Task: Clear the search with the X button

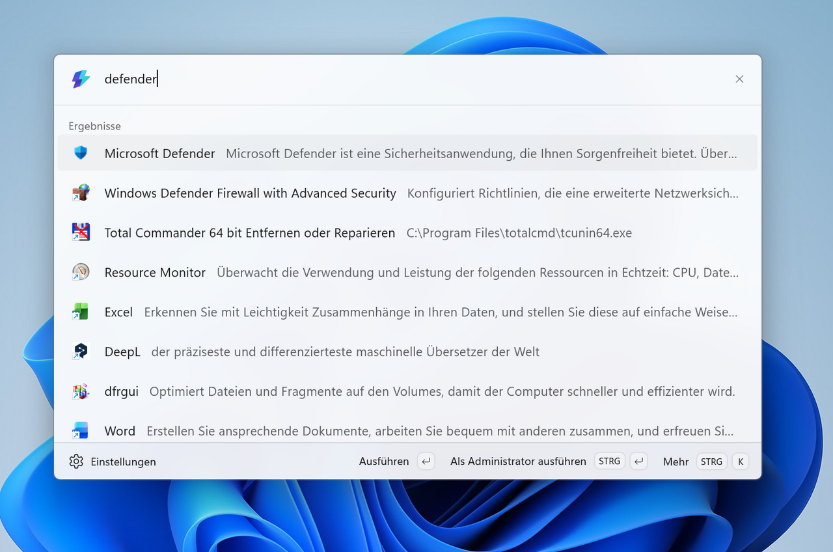Action: tap(739, 79)
